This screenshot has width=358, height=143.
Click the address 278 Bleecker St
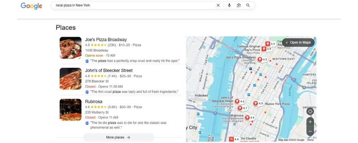click(x=97, y=81)
